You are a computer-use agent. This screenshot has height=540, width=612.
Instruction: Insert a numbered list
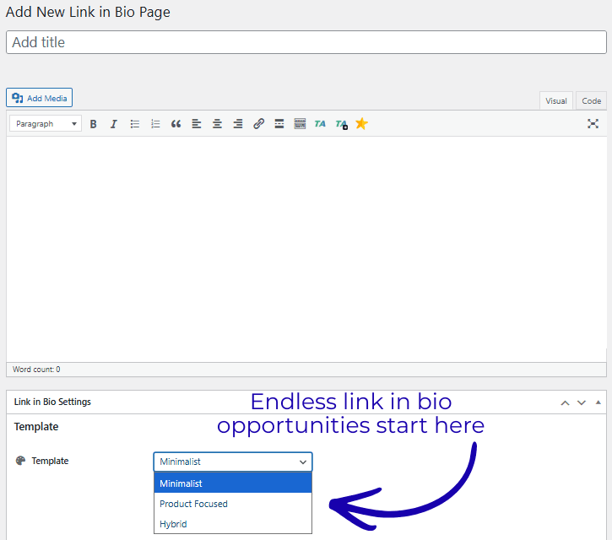pyautogui.click(x=155, y=124)
